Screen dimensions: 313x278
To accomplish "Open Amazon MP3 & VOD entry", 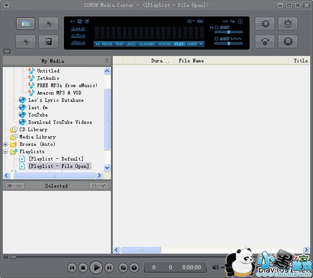I will tap(59, 93).
